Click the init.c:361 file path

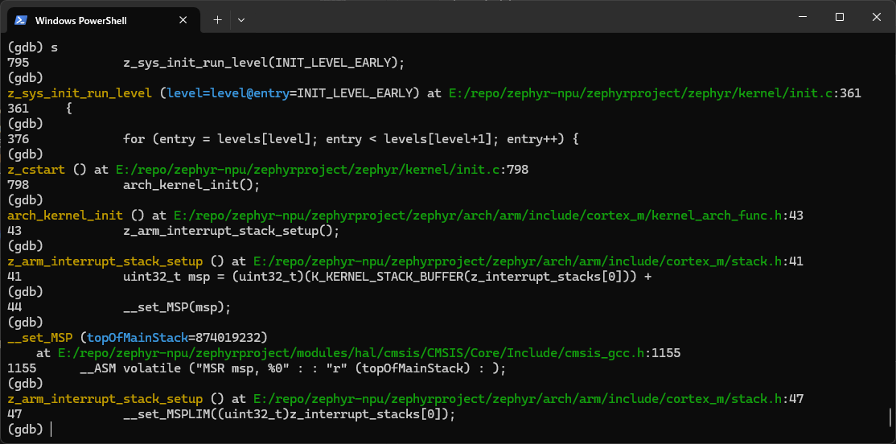point(655,93)
